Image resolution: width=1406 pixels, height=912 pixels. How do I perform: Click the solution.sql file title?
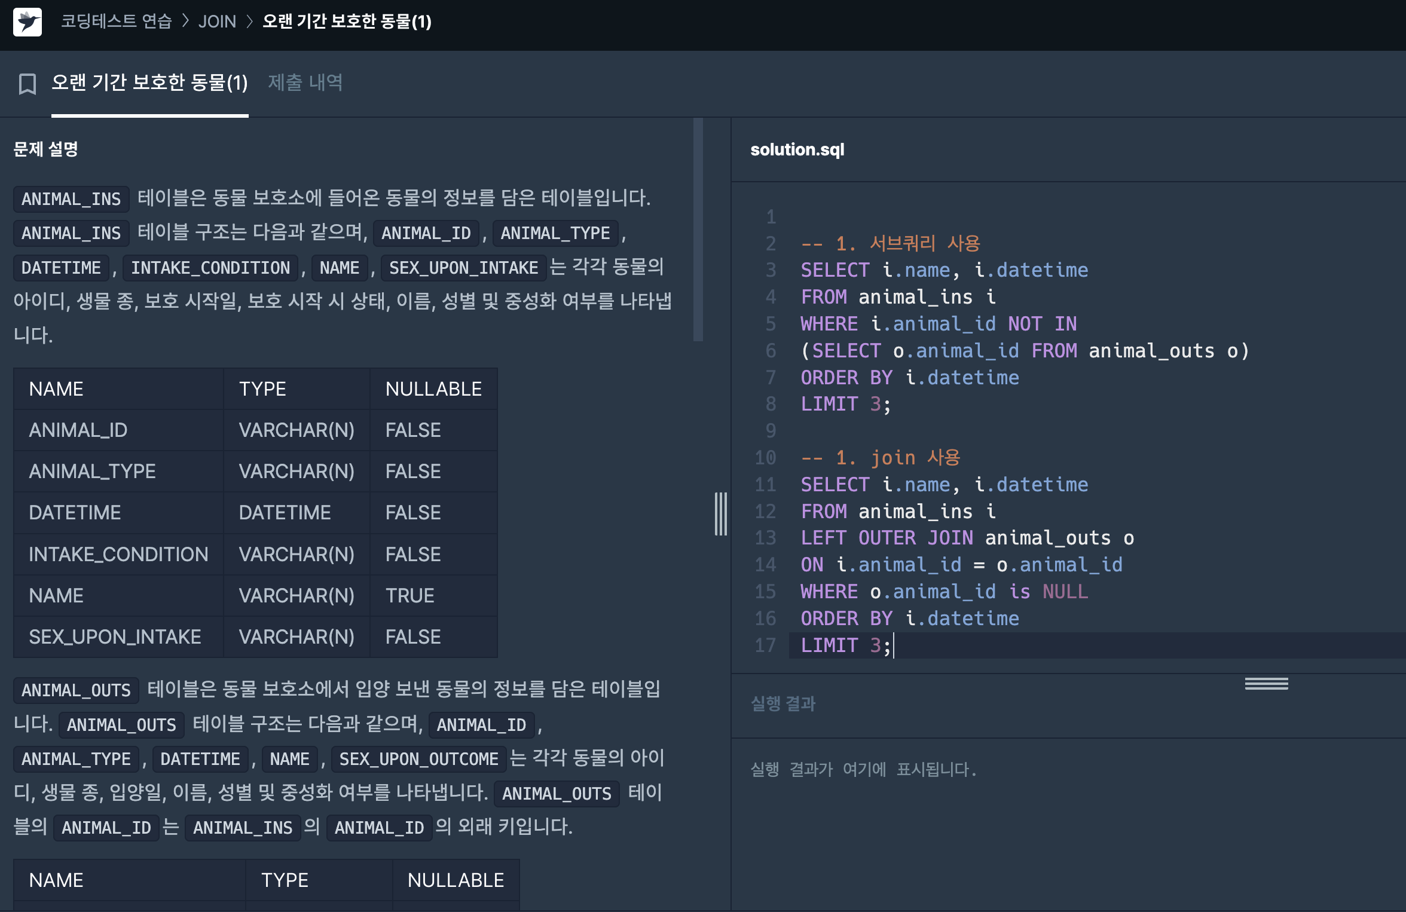[797, 149]
